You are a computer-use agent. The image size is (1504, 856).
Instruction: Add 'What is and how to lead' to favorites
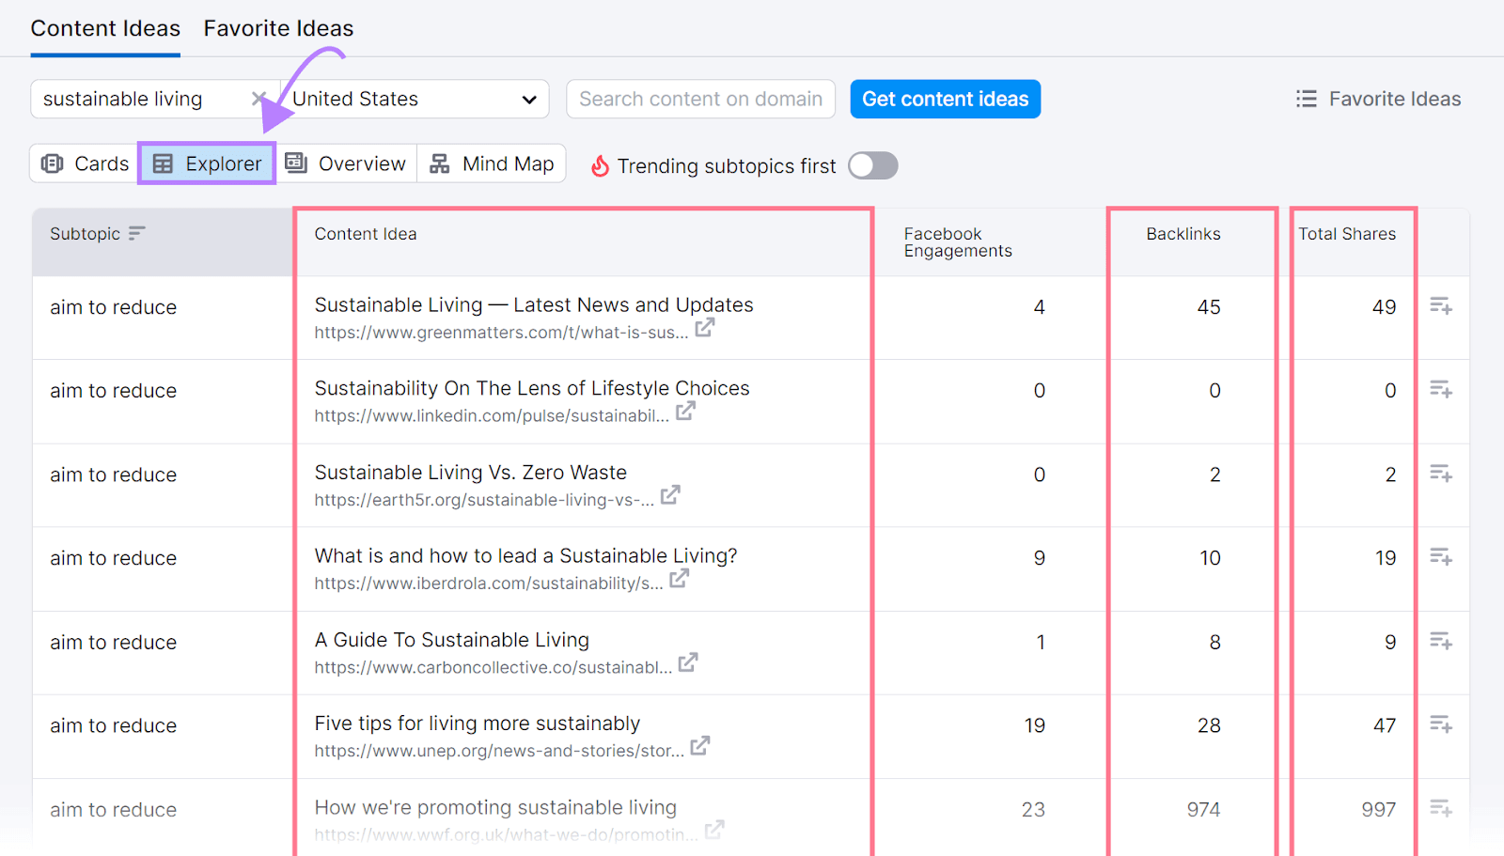1441,557
